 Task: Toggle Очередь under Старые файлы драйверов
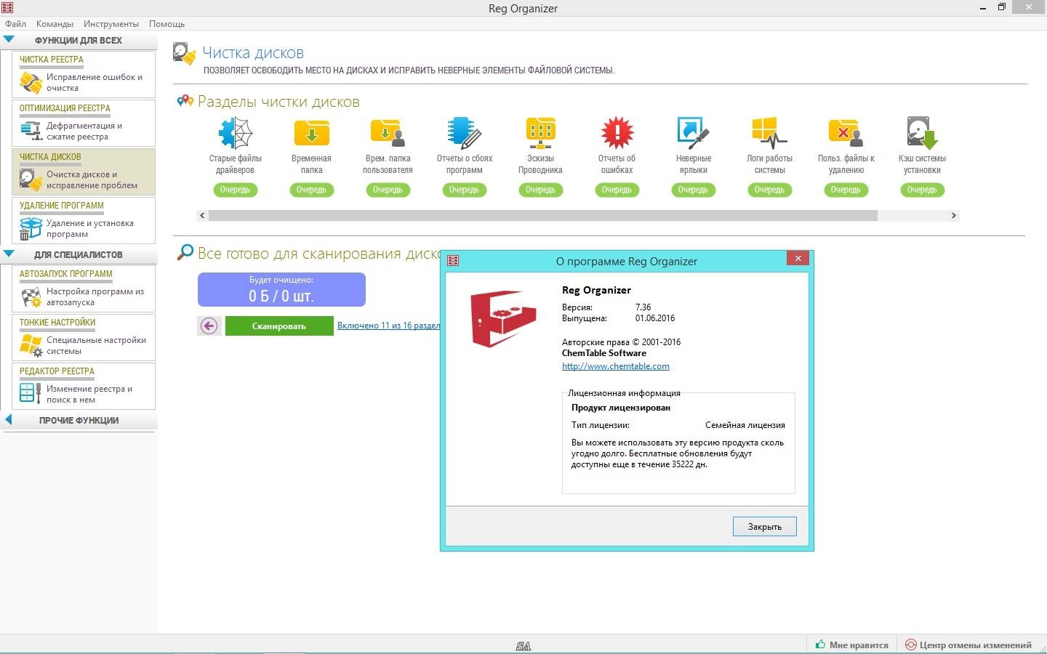(235, 190)
